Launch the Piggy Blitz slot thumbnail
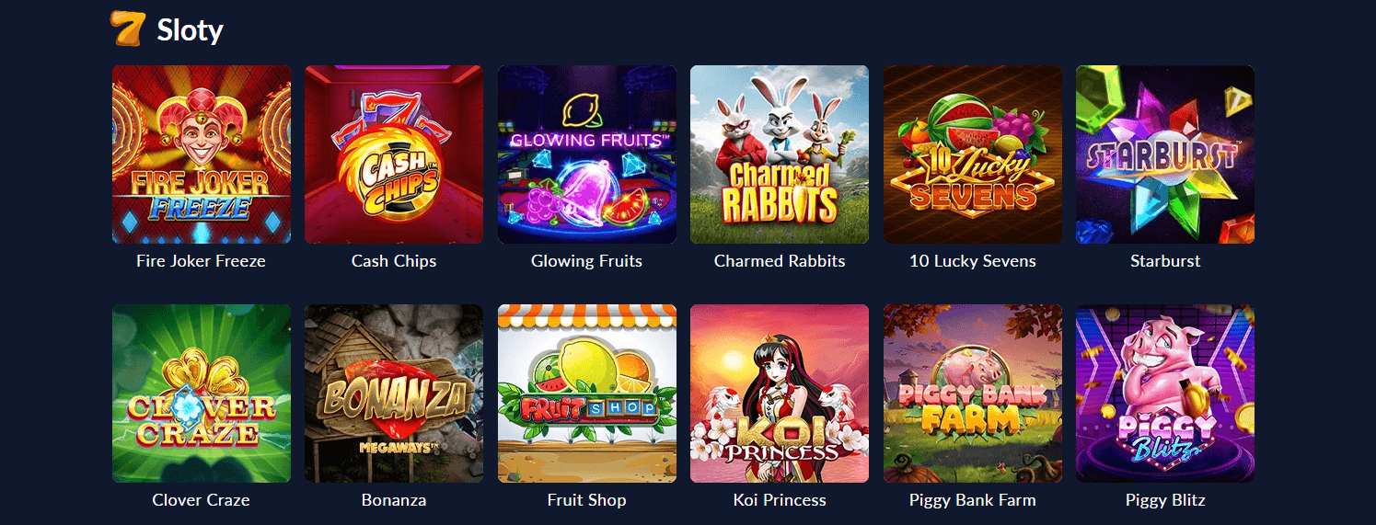Screen dimensions: 1376x525 pyautogui.click(x=1165, y=394)
